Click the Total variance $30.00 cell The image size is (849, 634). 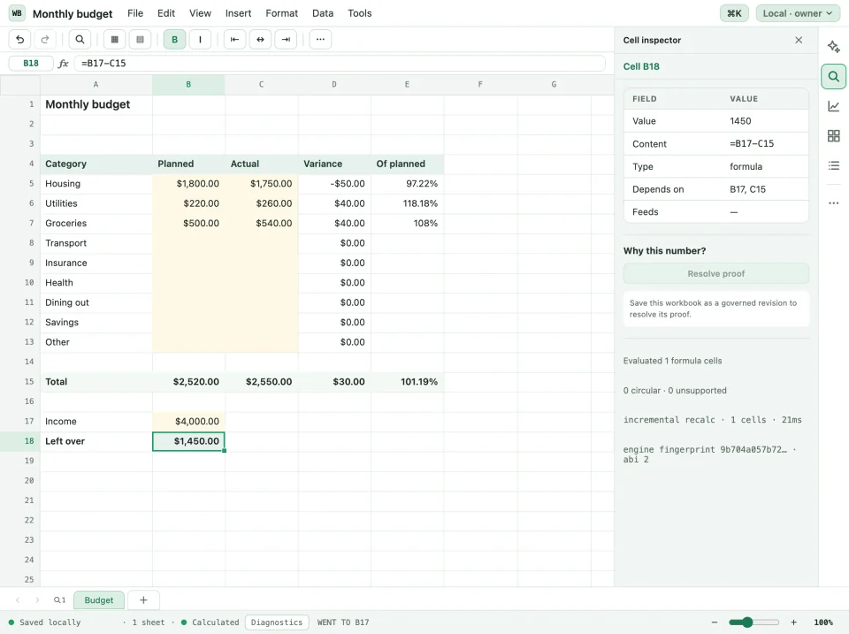tap(334, 382)
